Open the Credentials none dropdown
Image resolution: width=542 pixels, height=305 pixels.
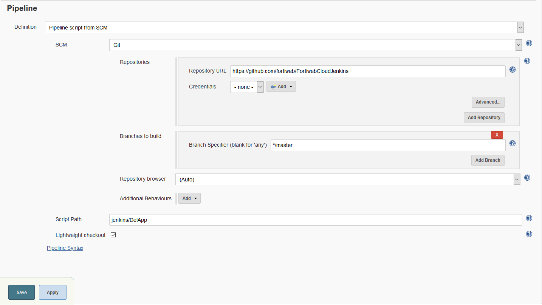pyautogui.click(x=246, y=87)
